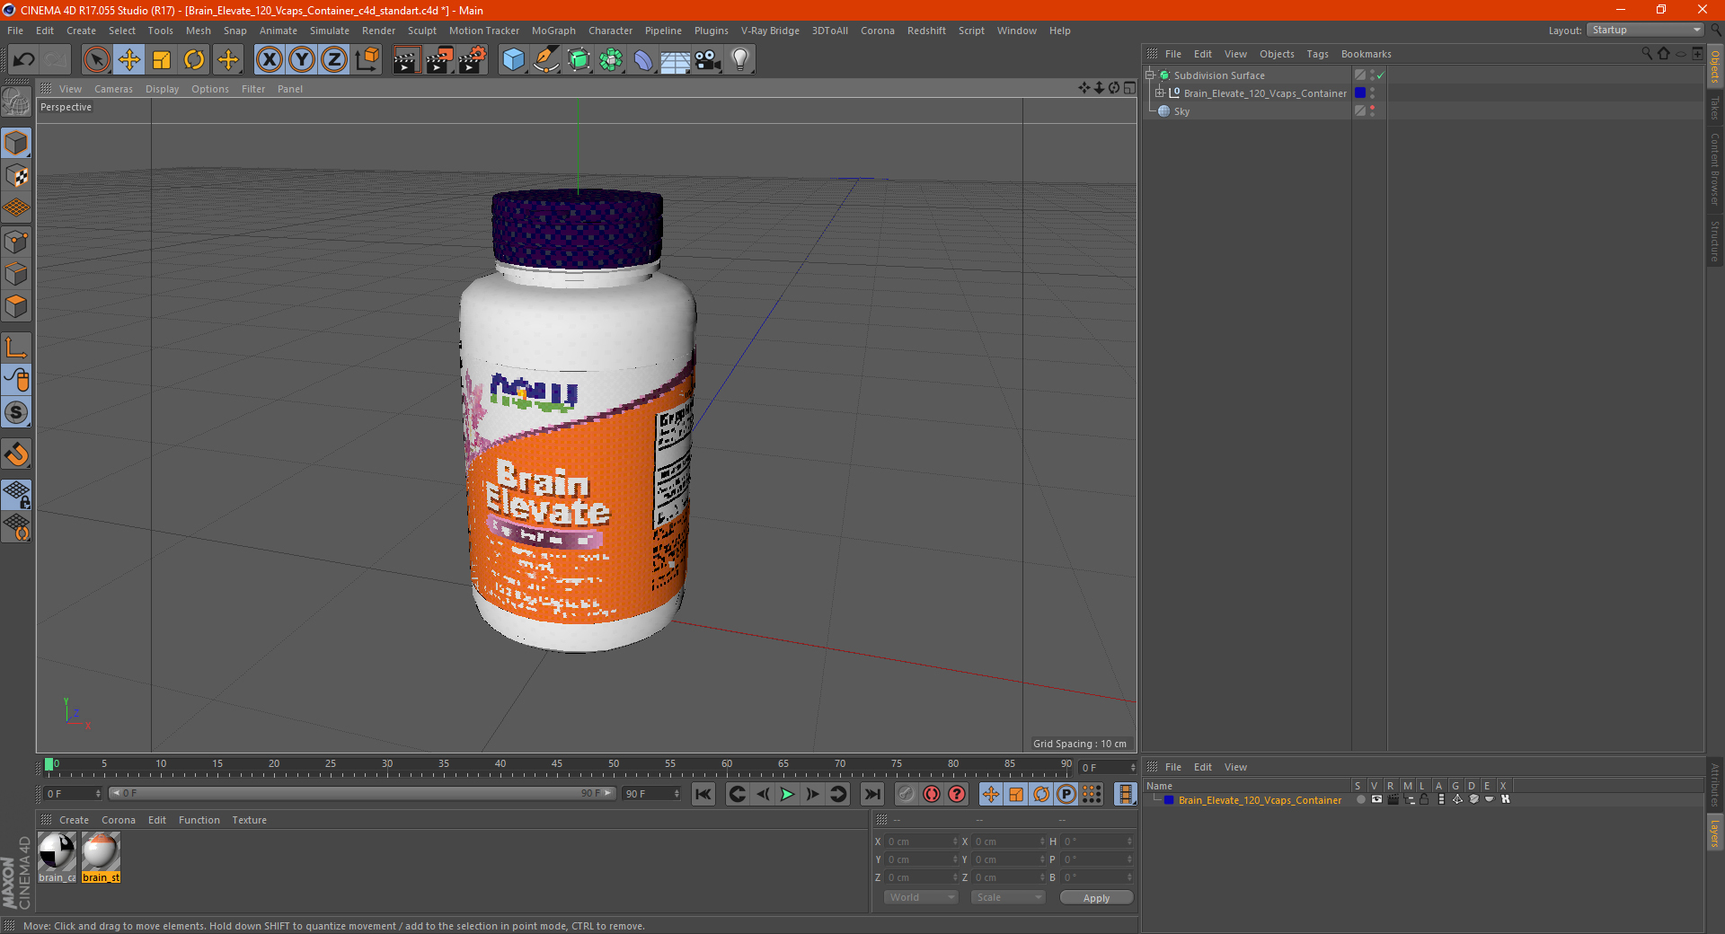The image size is (1725, 934).
Task: Open viewport Cameras menu
Action: tap(113, 89)
